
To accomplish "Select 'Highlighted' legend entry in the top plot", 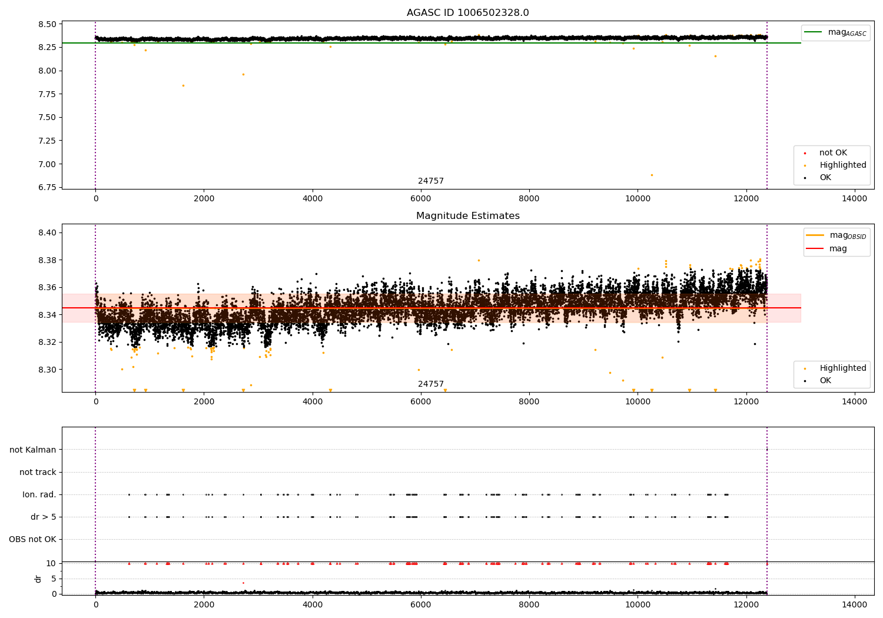I will click(x=843, y=165).
